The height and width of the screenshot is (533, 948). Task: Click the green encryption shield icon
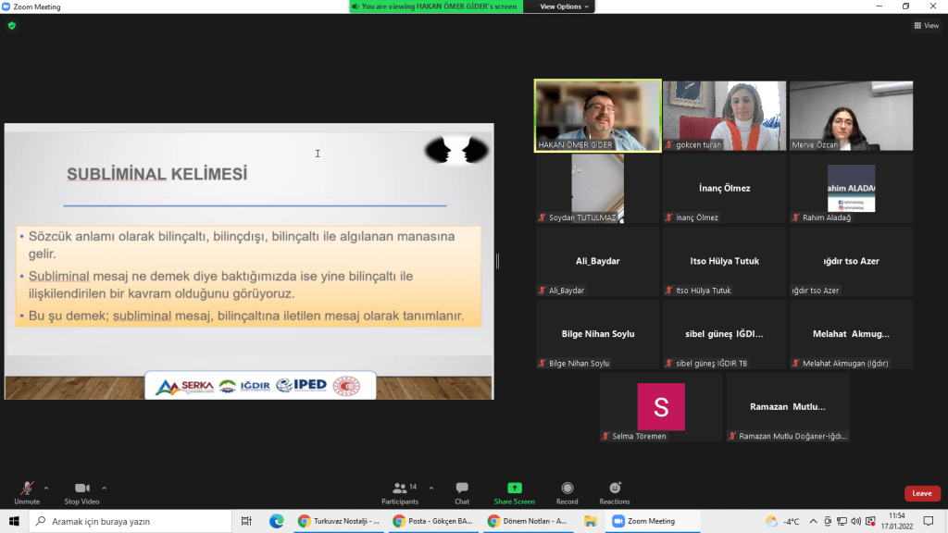[11, 26]
